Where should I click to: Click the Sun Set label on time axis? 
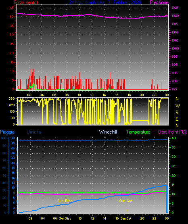(x=126, y=218)
